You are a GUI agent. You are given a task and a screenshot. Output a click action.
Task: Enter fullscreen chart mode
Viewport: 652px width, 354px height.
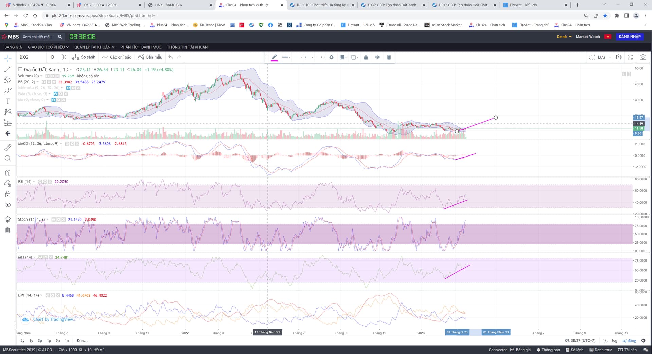[630, 57]
